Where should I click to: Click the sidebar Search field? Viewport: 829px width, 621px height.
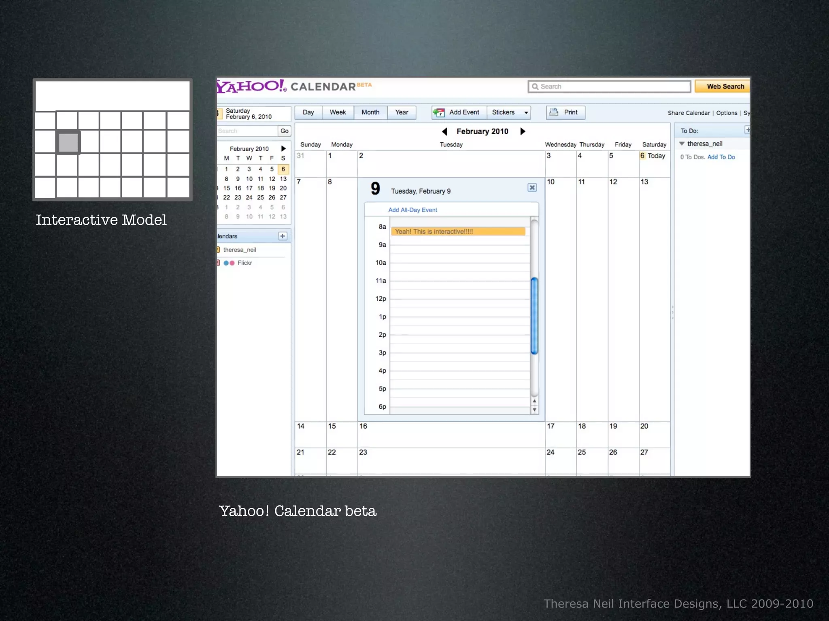pyautogui.click(x=247, y=131)
